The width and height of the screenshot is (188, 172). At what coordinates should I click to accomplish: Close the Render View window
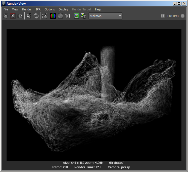tap(184, 4)
